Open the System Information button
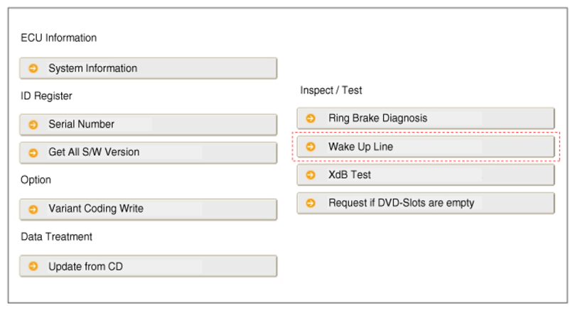Screen dimensions: 575x310 click(x=148, y=68)
